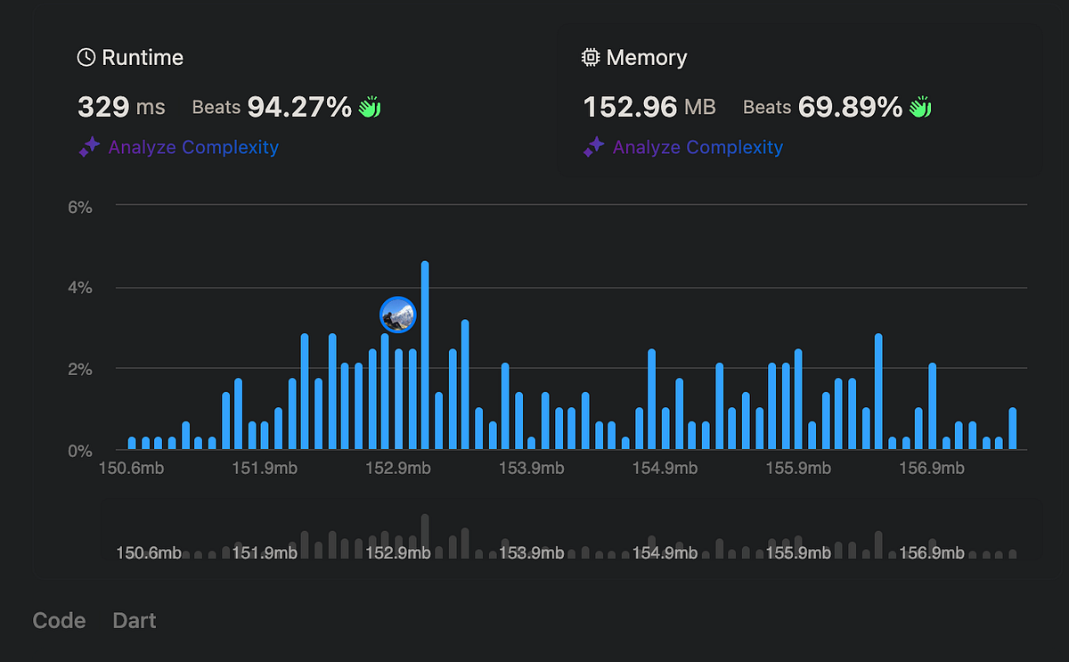Click the 329 ms runtime value

103,107
